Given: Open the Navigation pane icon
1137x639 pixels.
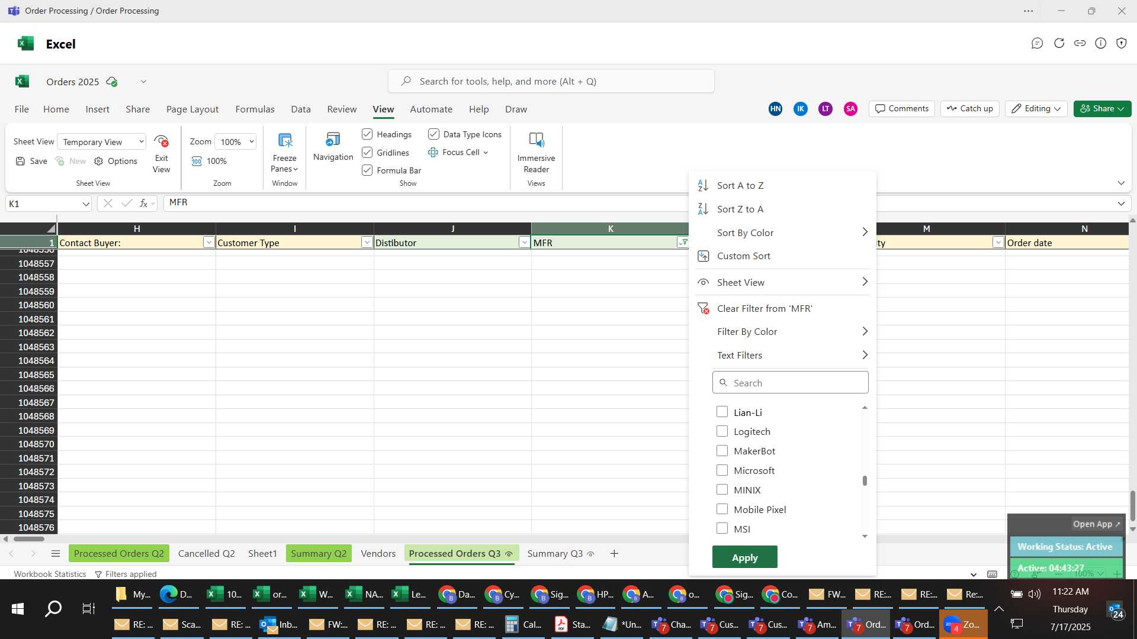Looking at the screenshot, I should coord(333,140).
